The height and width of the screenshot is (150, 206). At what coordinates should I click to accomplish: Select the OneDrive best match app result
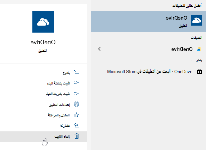pyautogui.click(x=148, y=22)
